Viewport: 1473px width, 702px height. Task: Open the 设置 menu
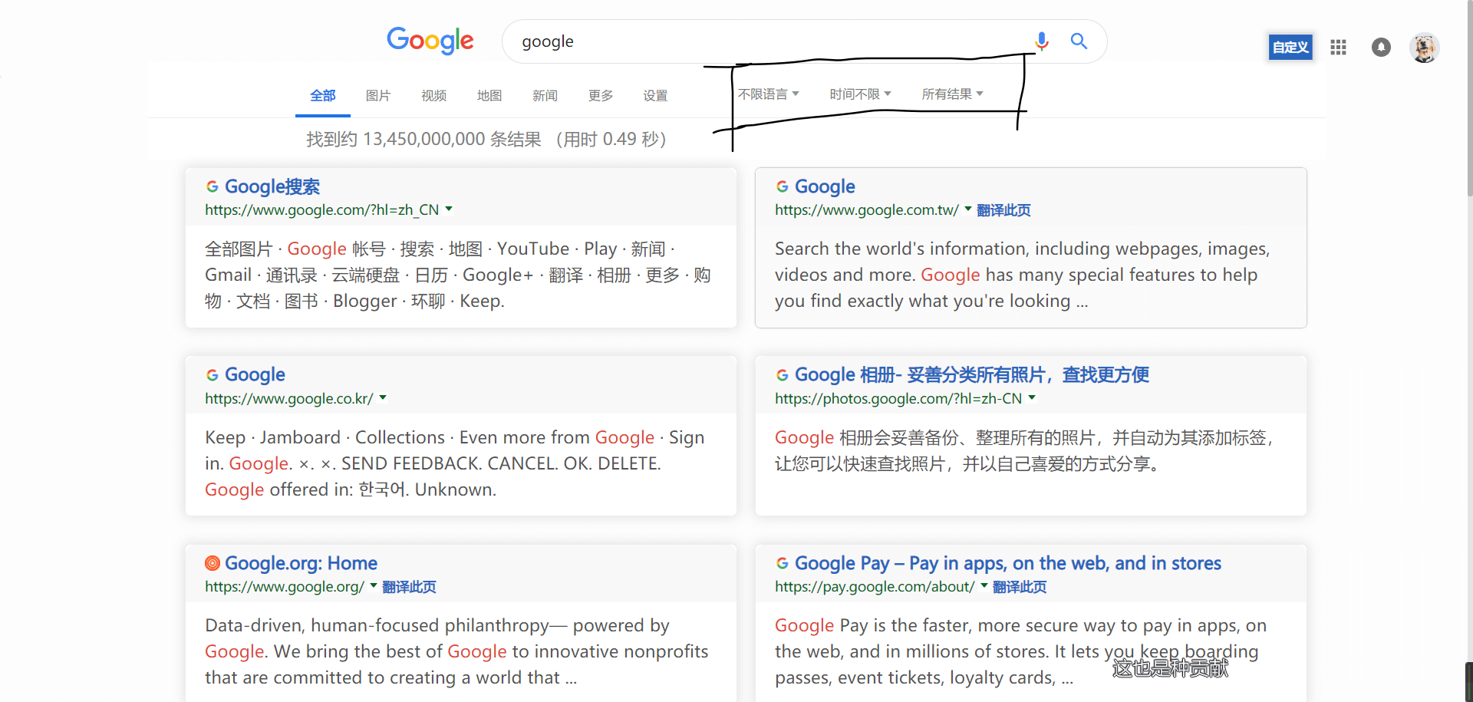(x=655, y=96)
